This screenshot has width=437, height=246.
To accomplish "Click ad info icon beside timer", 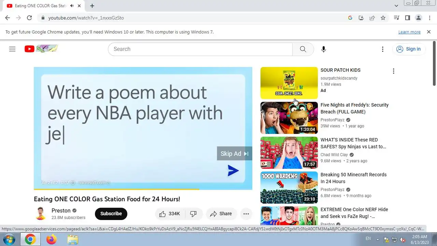I will click(x=73, y=183).
